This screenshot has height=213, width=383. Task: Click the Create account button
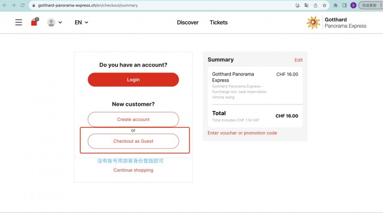click(134, 119)
